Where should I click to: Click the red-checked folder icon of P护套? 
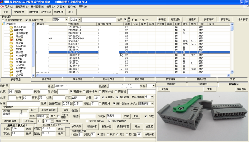[x=11, y=40]
